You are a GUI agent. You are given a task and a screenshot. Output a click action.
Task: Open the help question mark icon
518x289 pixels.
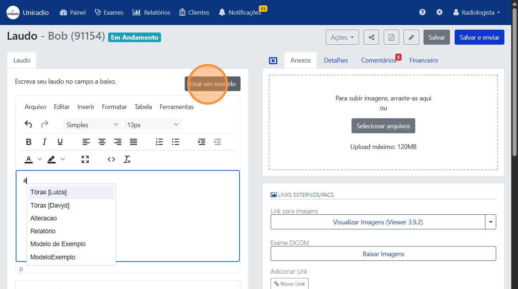click(x=422, y=13)
